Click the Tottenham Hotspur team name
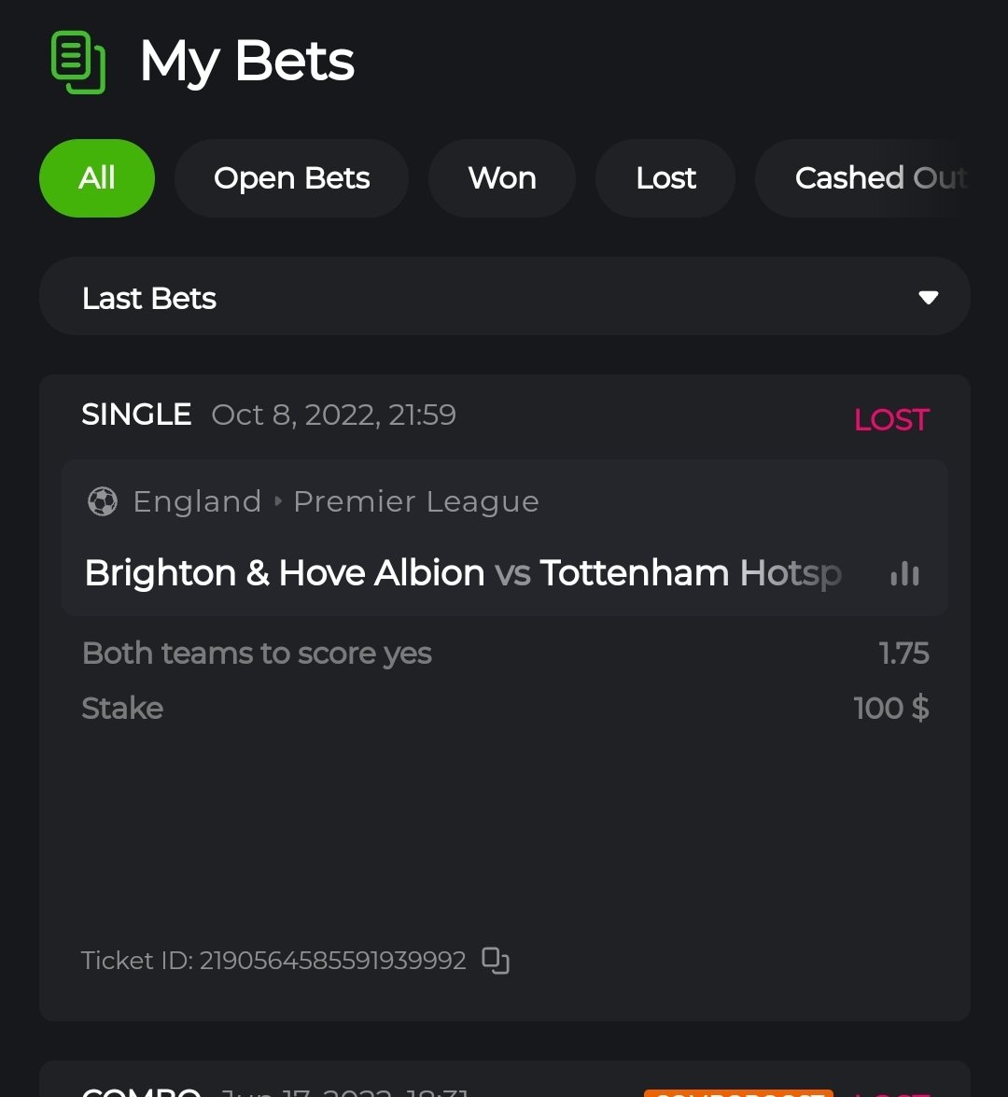1008x1097 pixels. tap(691, 573)
